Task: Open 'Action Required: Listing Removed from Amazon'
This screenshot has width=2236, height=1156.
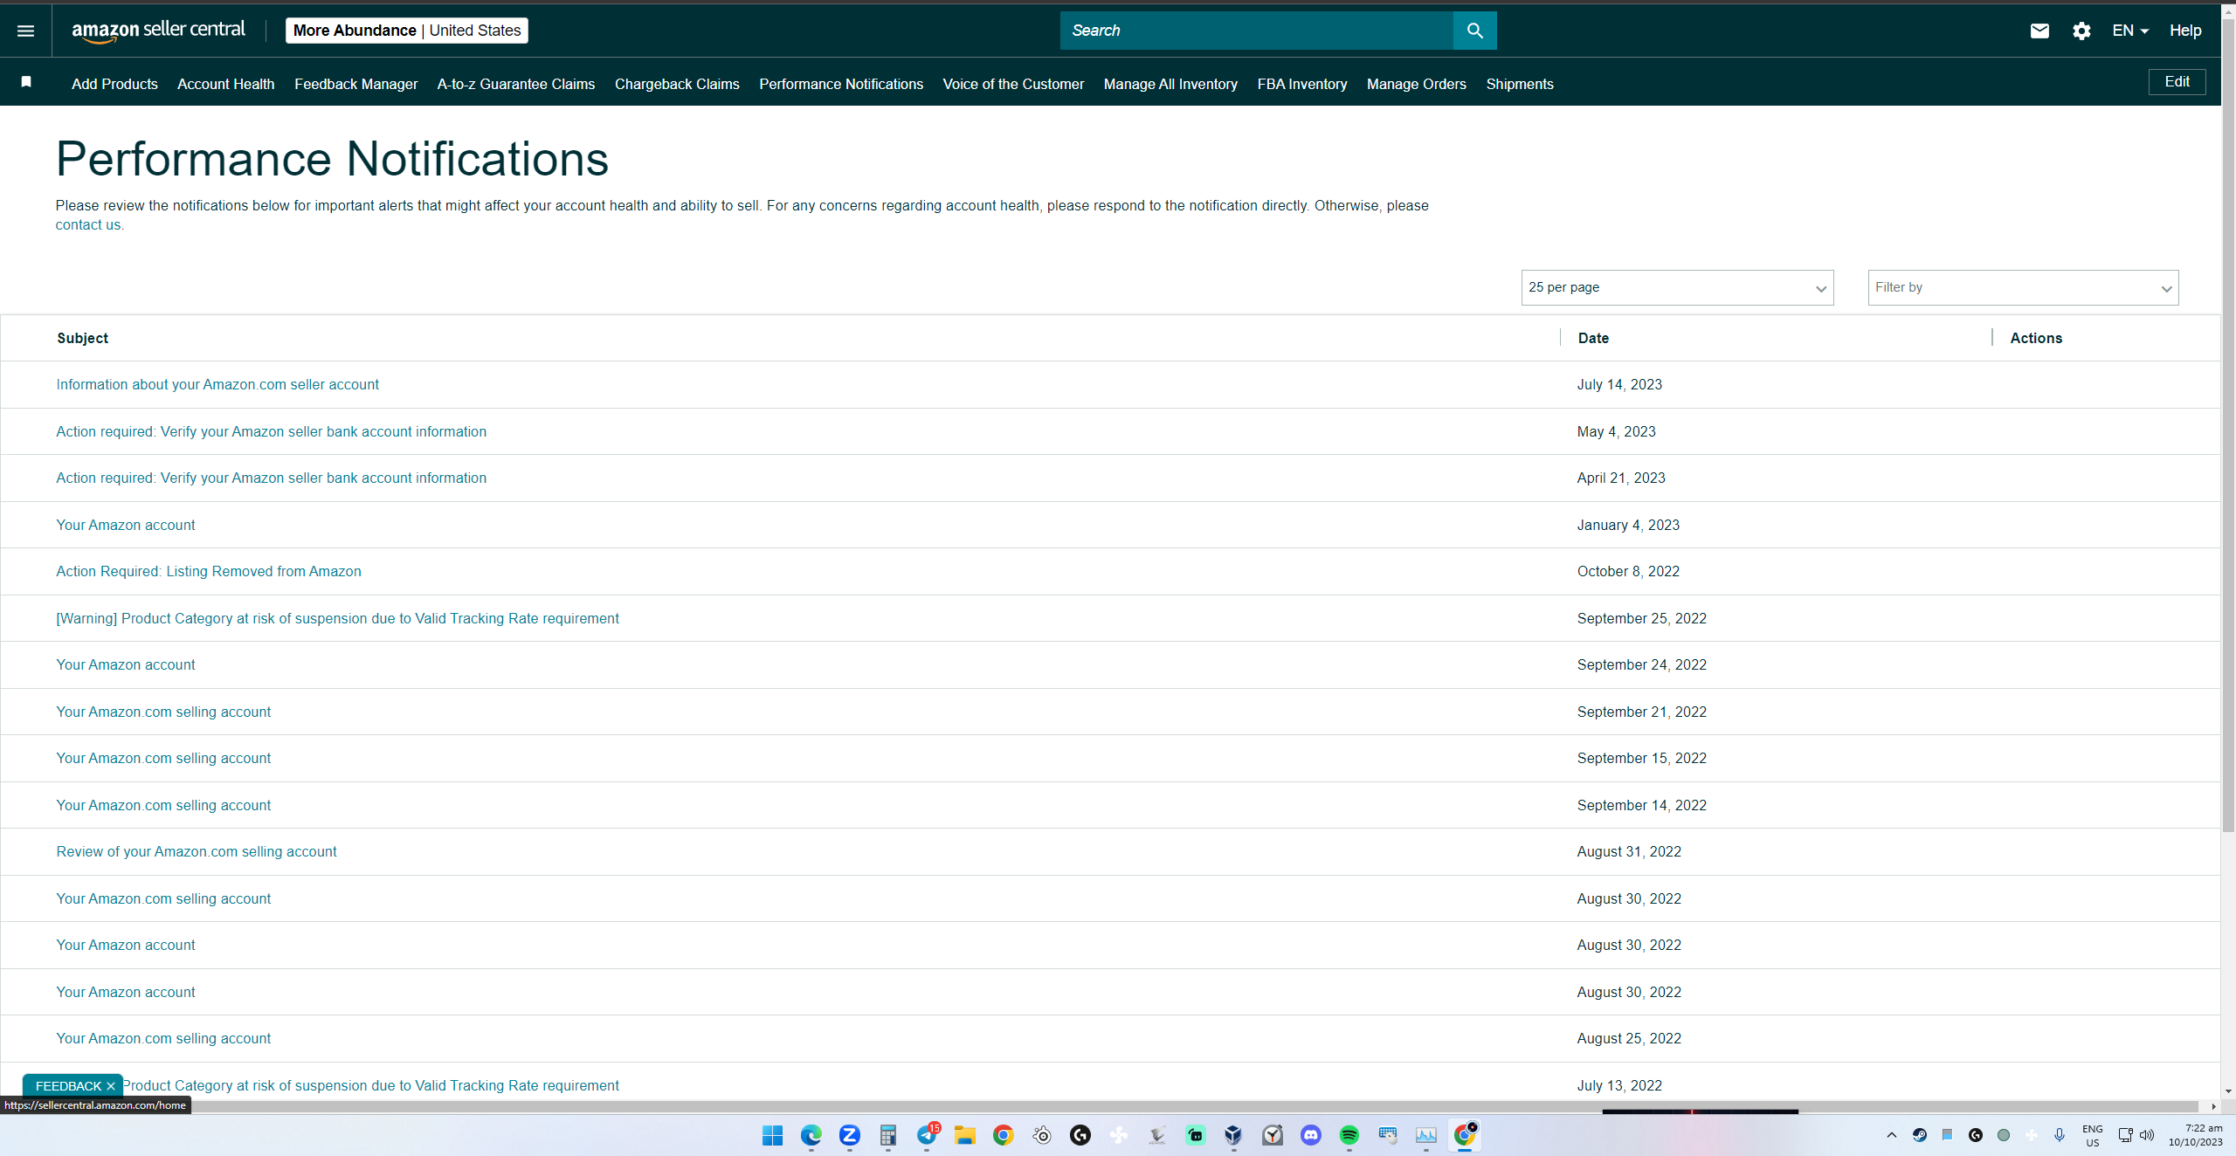Action: (209, 571)
